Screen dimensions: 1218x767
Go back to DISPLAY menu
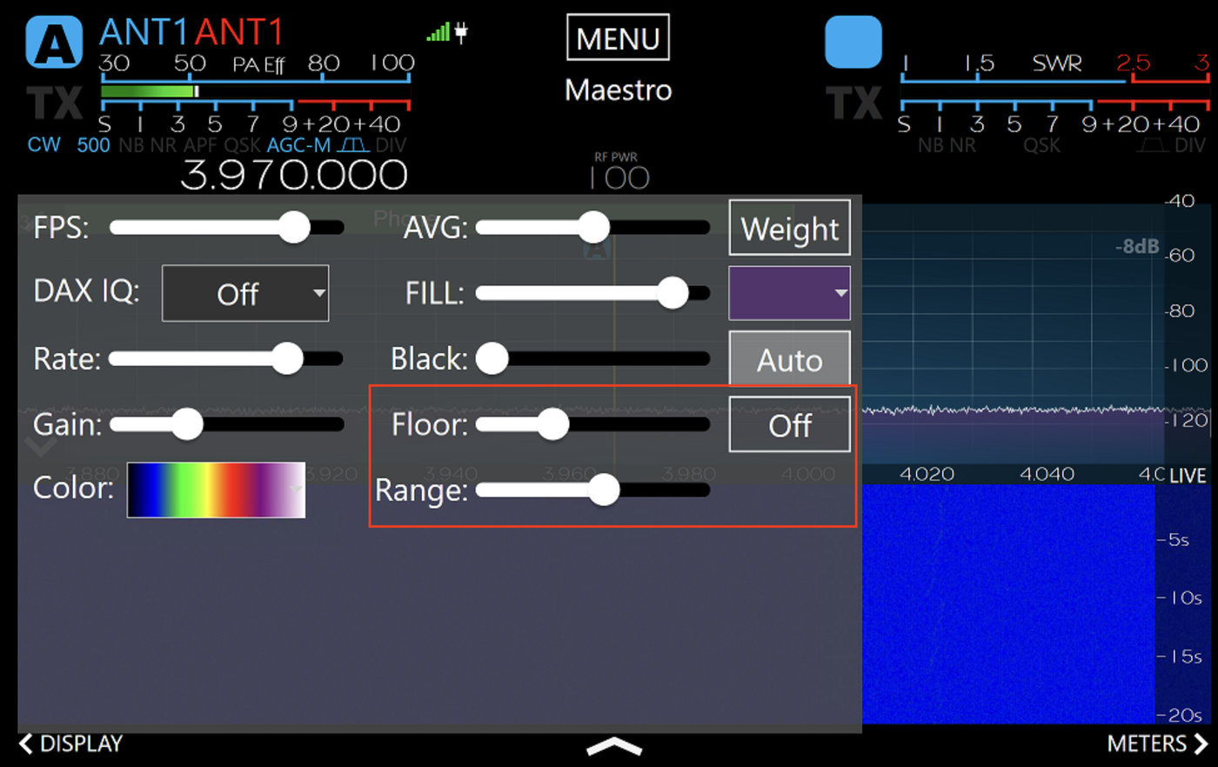(71, 744)
